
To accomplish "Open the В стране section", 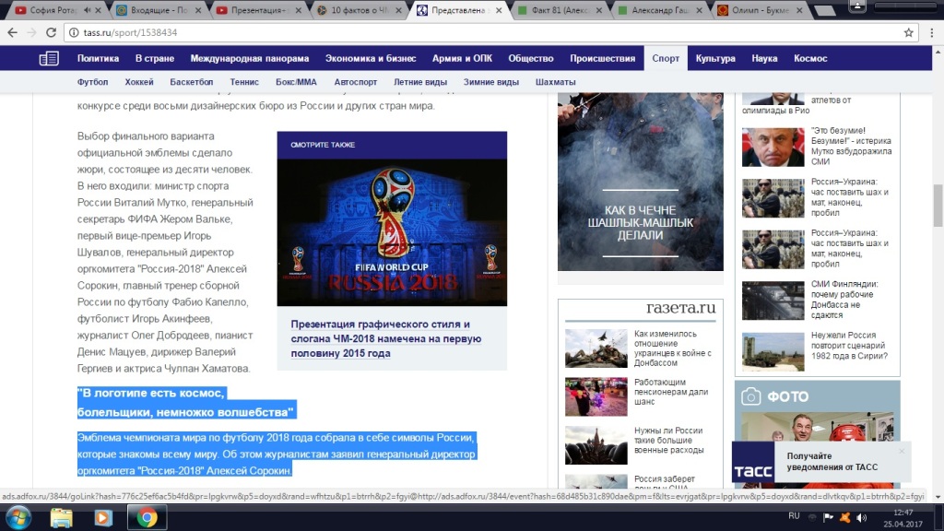I will click(x=155, y=58).
